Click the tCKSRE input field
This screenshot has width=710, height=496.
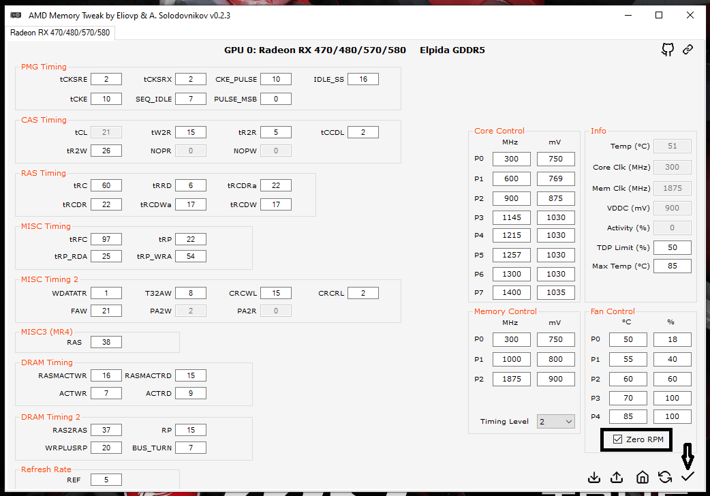[x=106, y=79]
